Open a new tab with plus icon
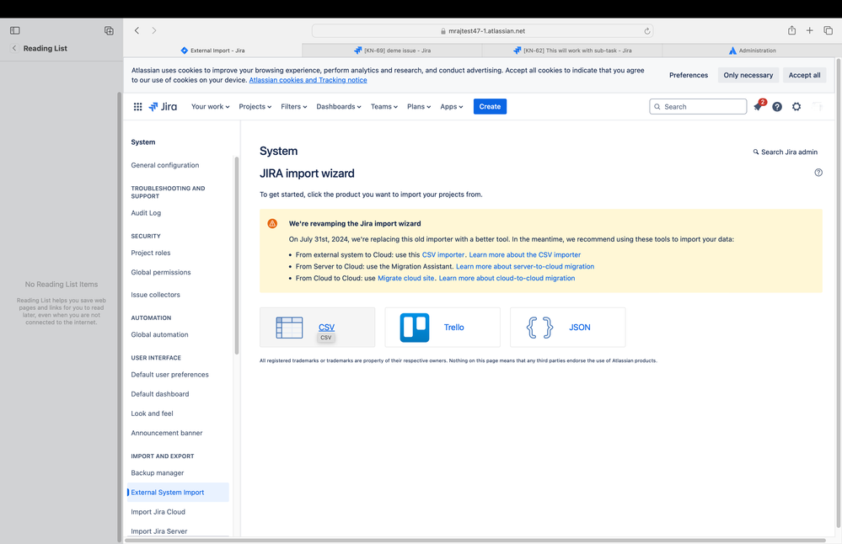Viewport: 842px width, 544px height. [x=809, y=30]
